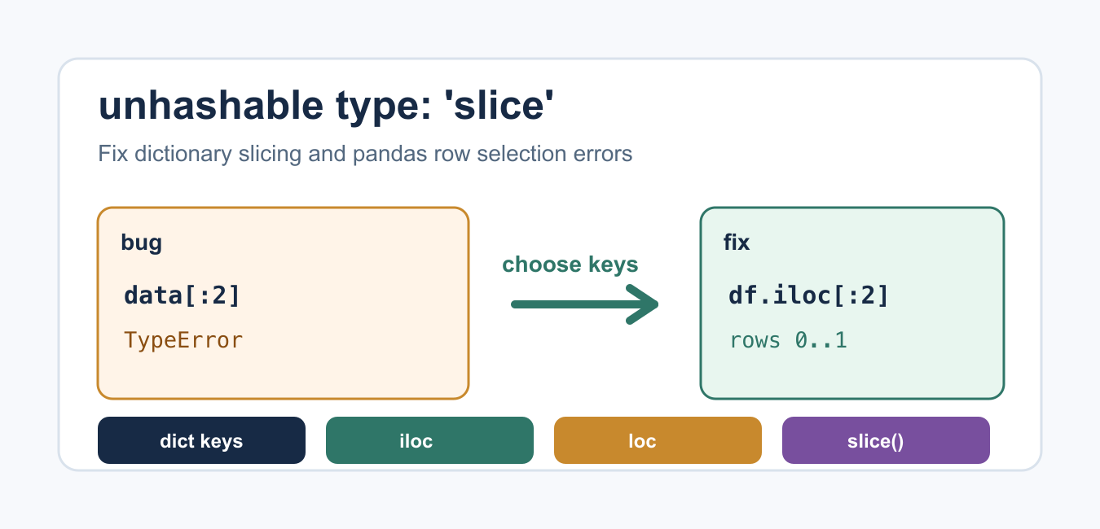Click the bug label heading
Screen dimensions: 1100x529
(x=141, y=243)
